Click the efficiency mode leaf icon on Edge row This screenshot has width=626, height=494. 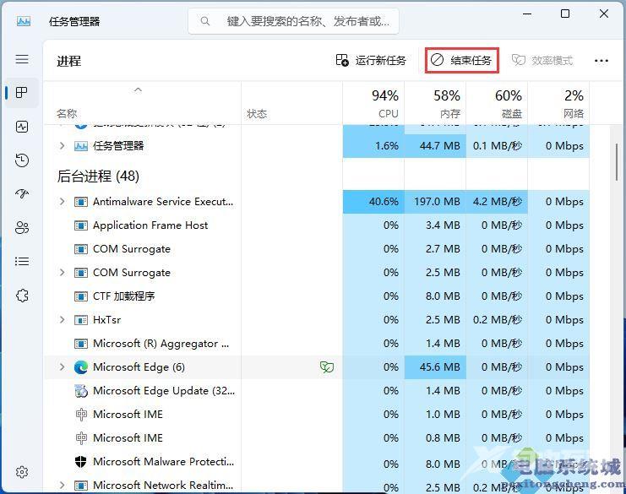pos(327,367)
